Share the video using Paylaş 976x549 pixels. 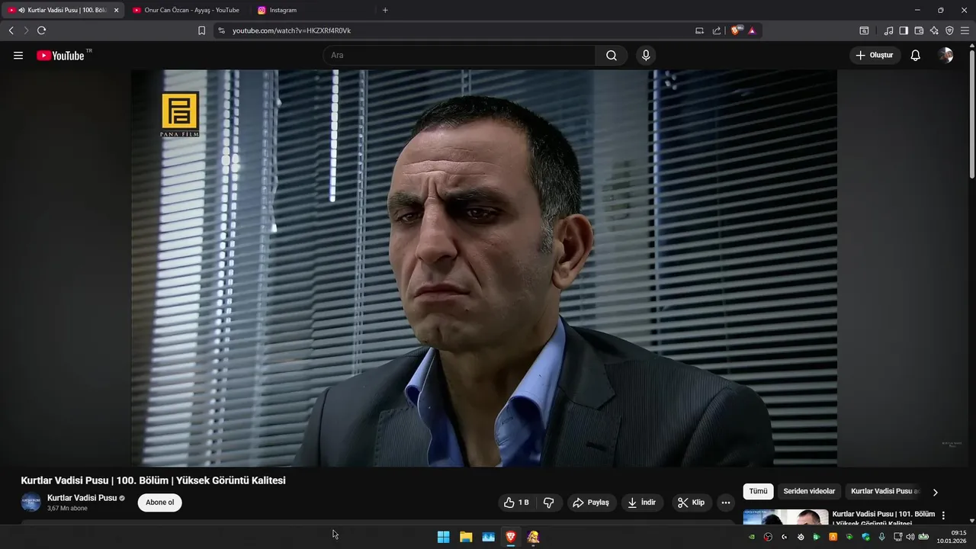[x=591, y=502]
